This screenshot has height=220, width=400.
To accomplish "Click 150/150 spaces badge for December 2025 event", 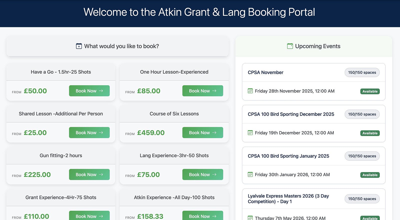I will pyautogui.click(x=362, y=114).
